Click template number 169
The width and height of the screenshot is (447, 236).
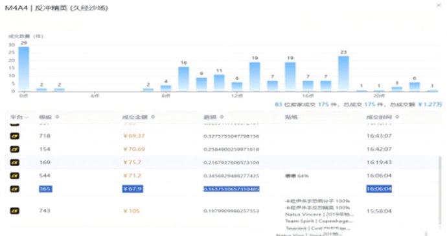[x=45, y=162]
